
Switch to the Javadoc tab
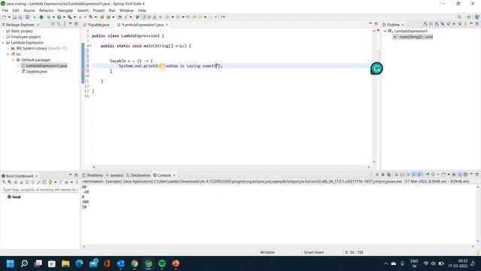tap(115, 175)
